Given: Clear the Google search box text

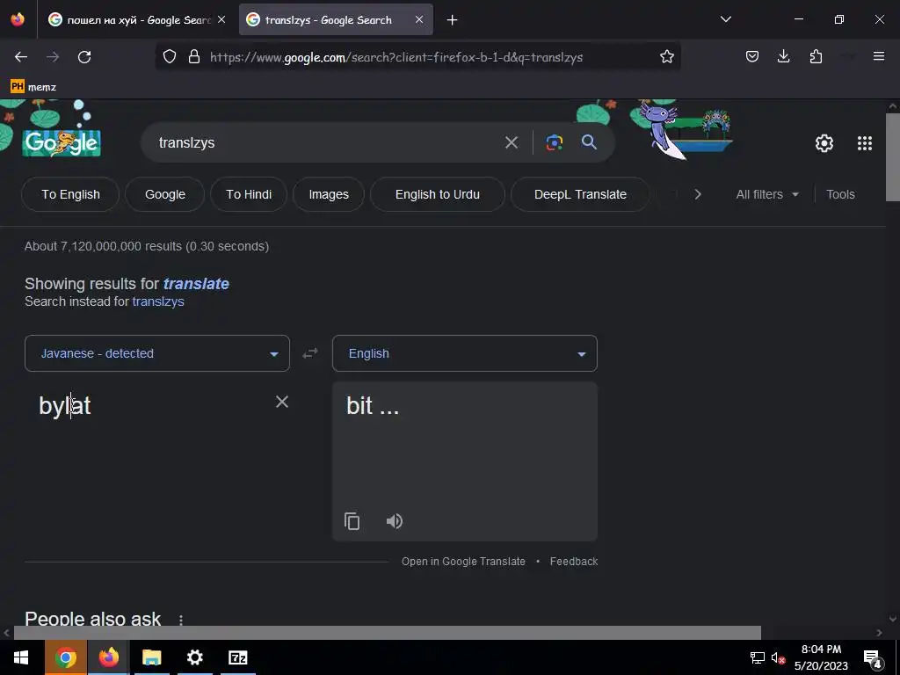Looking at the screenshot, I should 512,142.
